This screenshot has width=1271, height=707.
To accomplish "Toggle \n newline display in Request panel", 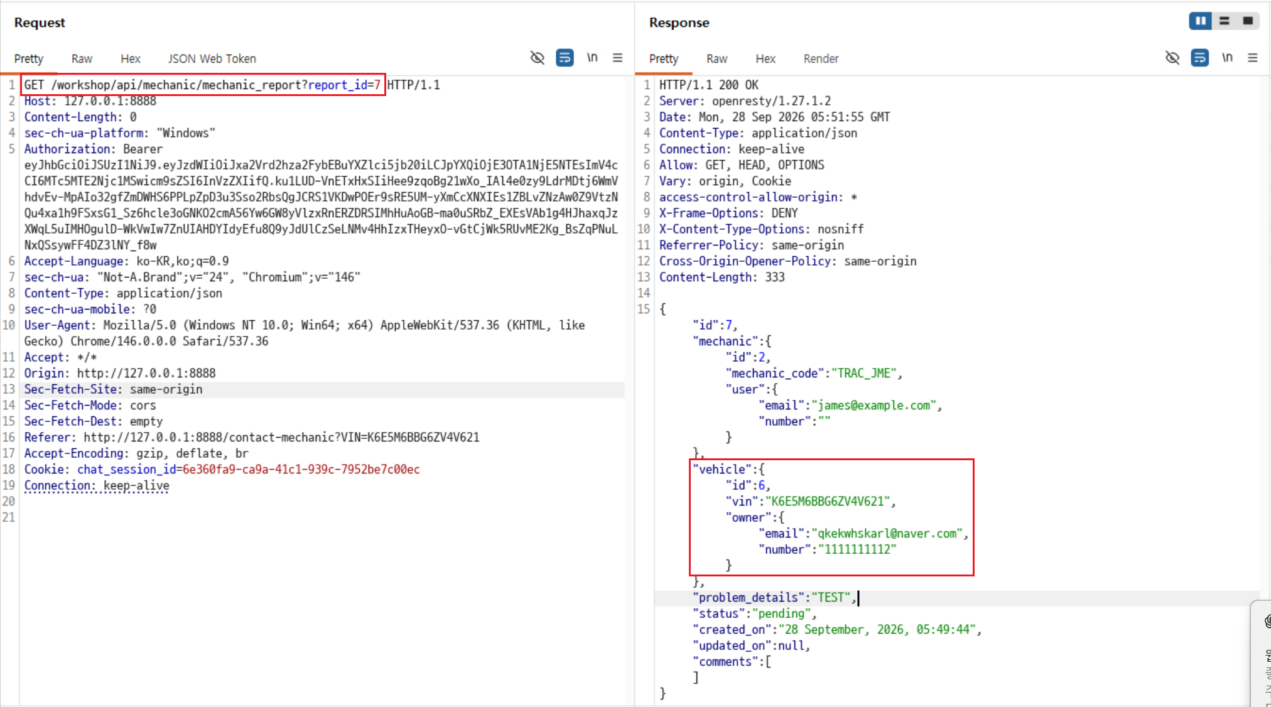I will [592, 58].
